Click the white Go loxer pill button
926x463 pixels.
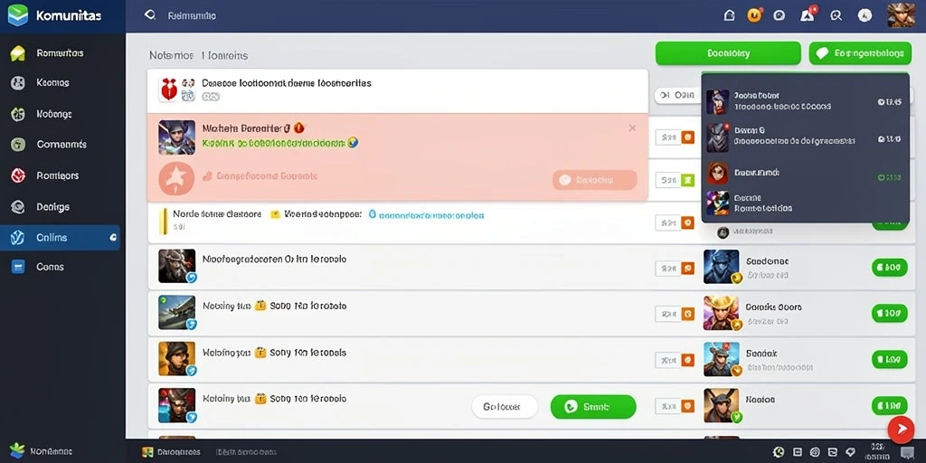[505, 407]
